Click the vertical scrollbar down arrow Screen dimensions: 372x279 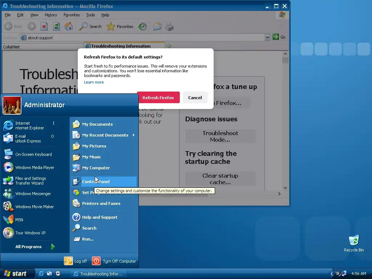(x=286, y=188)
